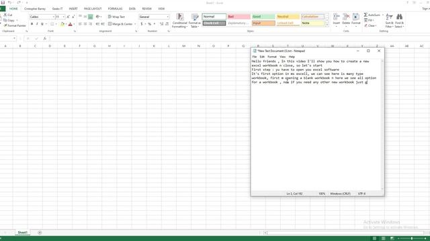Open the PAGE LAYOUT ribbon tab
This screenshot has width=430, height=241.
[x=93, y=9]
